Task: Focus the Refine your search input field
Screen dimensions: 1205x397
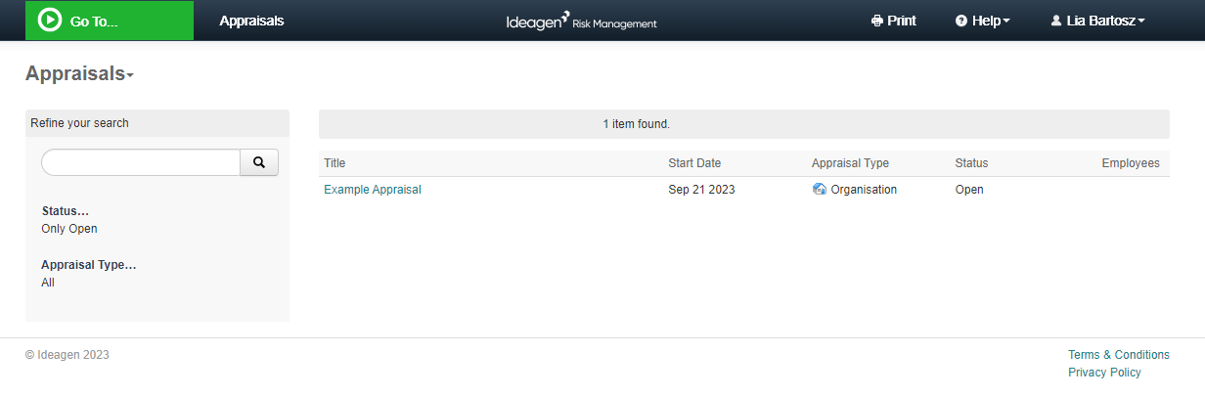Action: pyautogui.click(x=141, y=162)
